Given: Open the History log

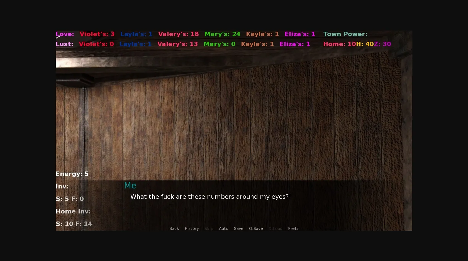Looking at the screenshot, I should pyautogui.click(x=192, y=228).
